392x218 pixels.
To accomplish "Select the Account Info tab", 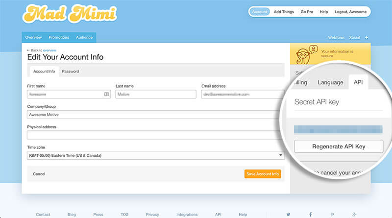I will click(44, 71).
